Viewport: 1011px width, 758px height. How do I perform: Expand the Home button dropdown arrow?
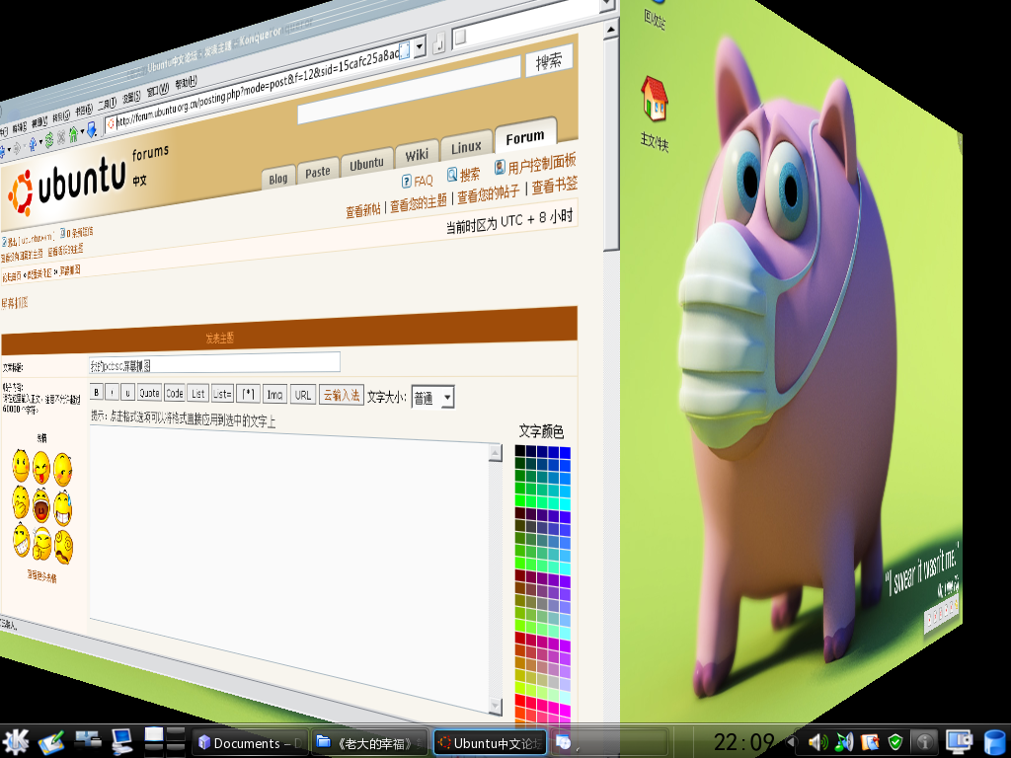(x=82, y=133)
